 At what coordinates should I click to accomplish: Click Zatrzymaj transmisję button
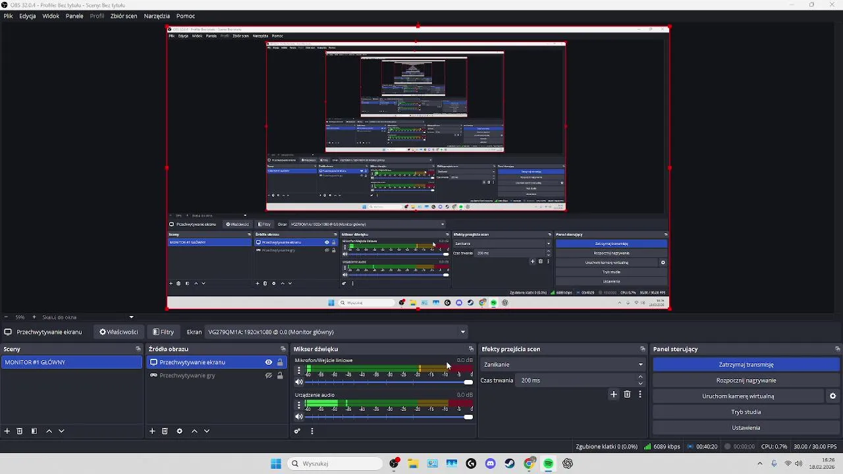(x=746, y=365)
